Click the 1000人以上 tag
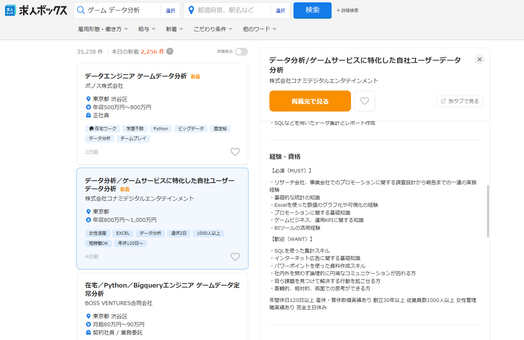Viewport: 524px width, 340px height. pyautogui.click(x=208, y=234)
